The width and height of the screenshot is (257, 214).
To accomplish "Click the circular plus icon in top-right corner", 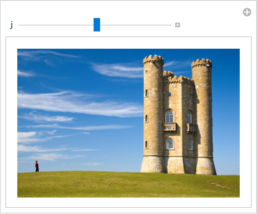I will click(247, 12).
